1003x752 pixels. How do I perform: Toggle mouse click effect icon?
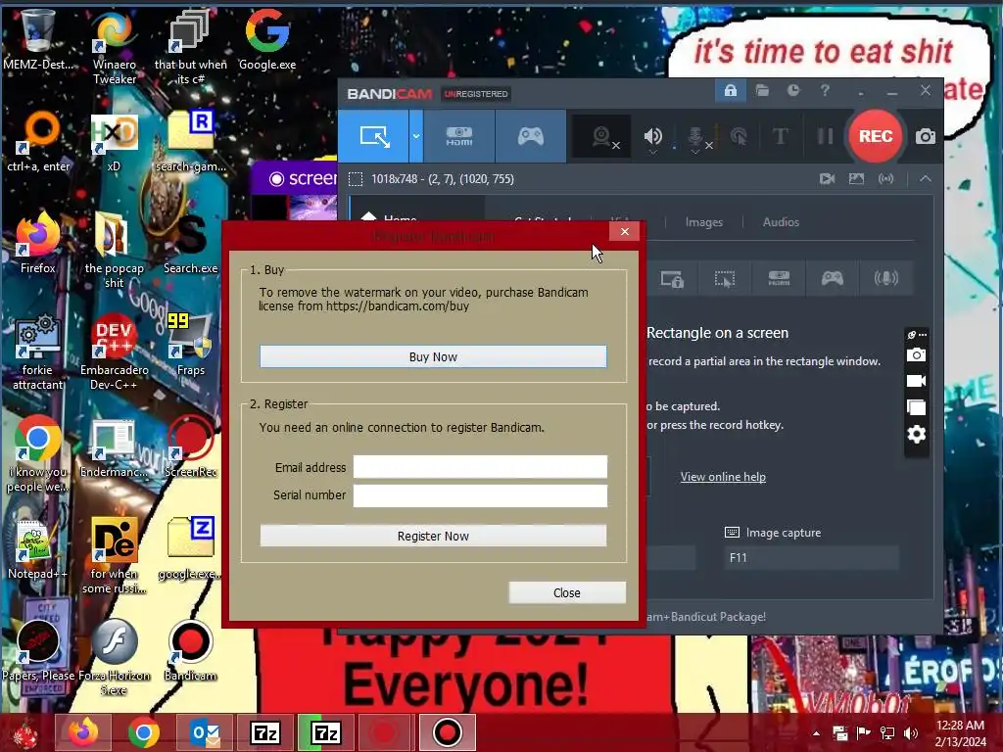click(x=739, y=136)
